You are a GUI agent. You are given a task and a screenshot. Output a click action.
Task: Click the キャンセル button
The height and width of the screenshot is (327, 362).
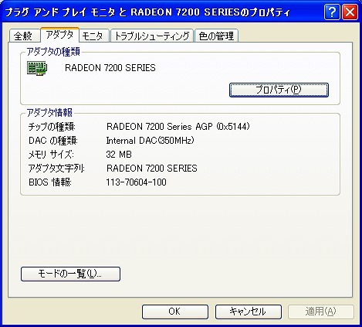pyautogui.click(x=249, y=312)
